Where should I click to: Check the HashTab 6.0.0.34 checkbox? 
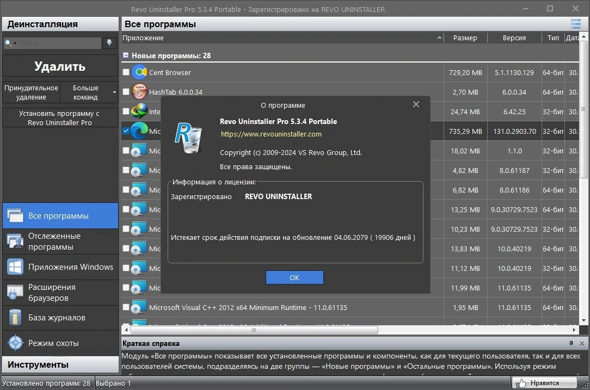(126, 92)
